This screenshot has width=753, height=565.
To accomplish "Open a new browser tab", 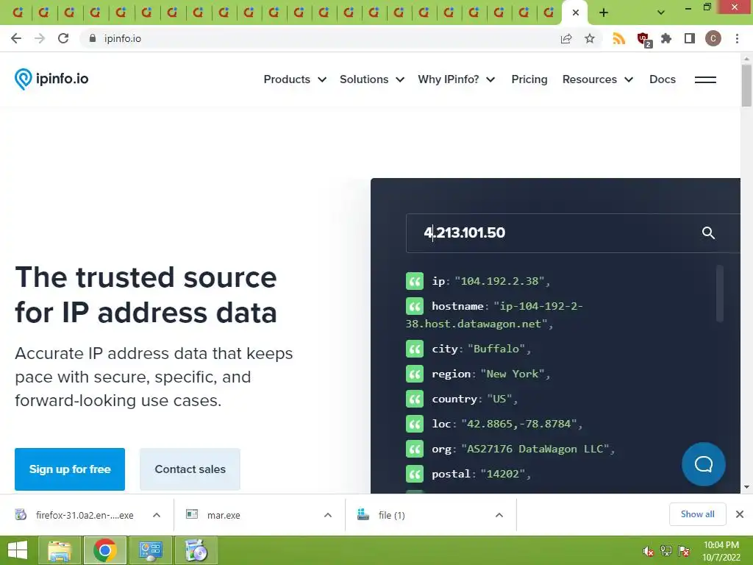I will (604, 13).
